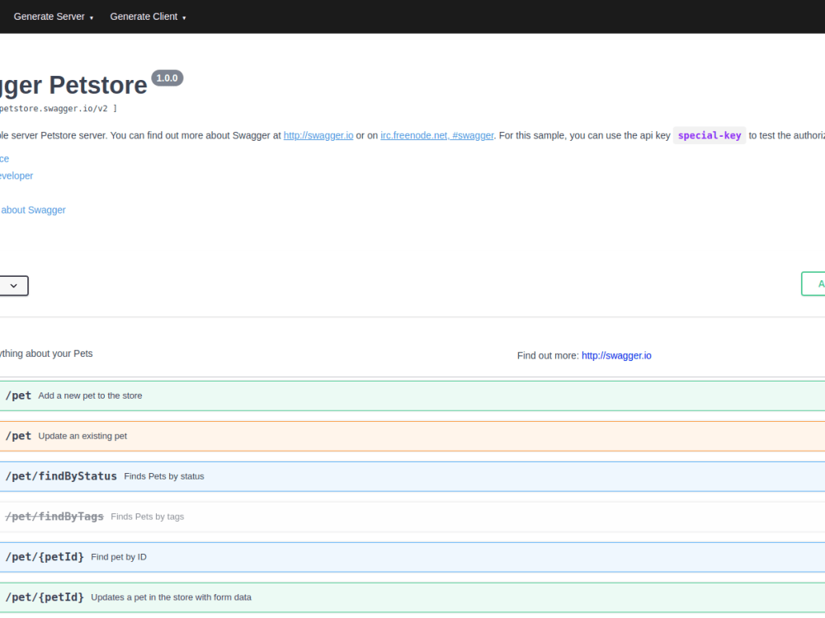The height and width of the screenshot is (618, 825).
Task: Visit the Find out more http://swagger.io link
Action: tap(616, 356)
